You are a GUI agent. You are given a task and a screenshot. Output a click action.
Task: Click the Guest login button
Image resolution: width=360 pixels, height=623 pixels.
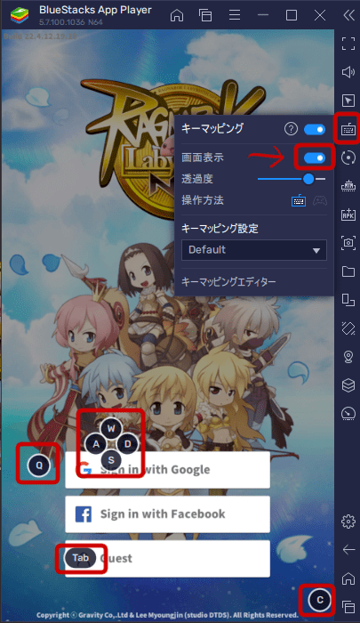click(x=167, y=559)
